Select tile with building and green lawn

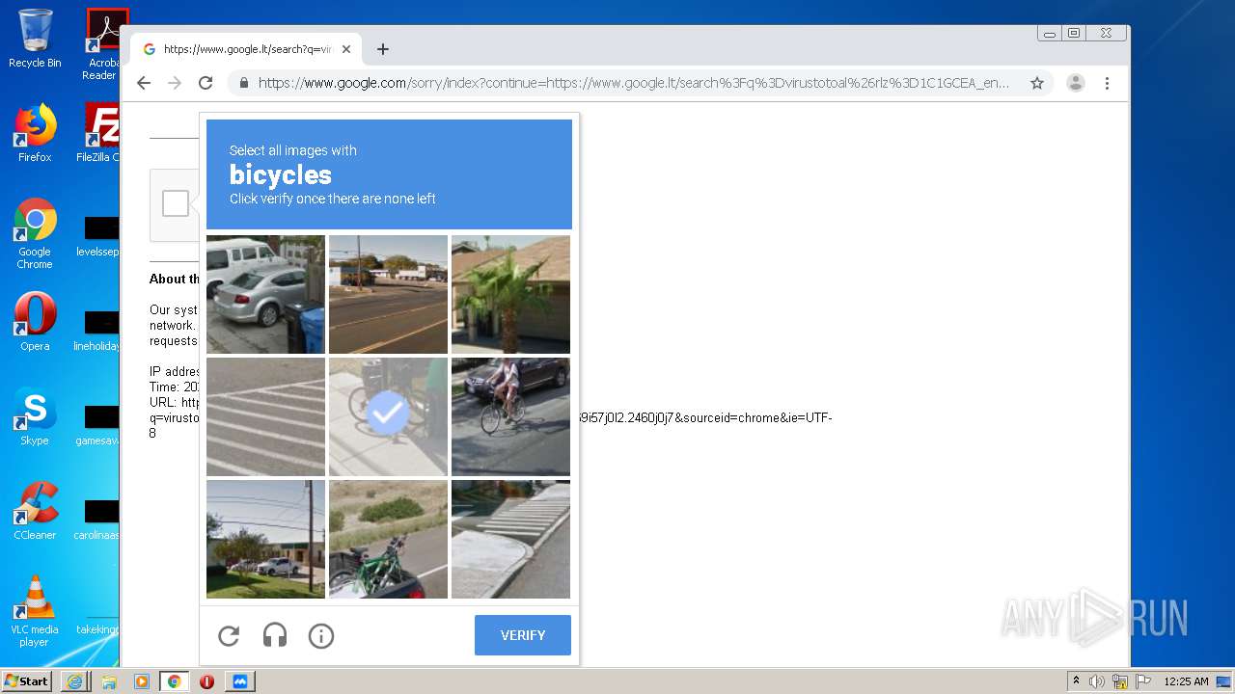click(265, 540)
